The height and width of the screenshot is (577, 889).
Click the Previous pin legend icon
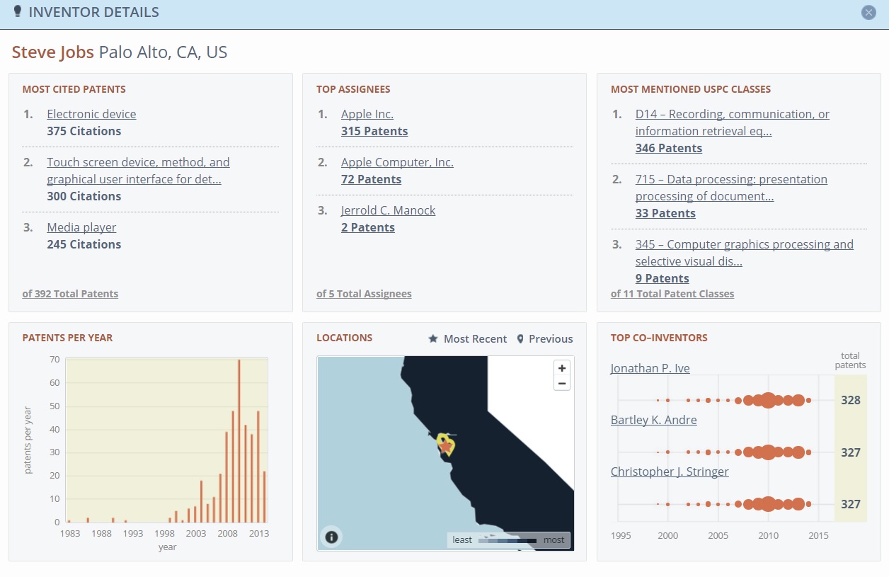point(520,339)
